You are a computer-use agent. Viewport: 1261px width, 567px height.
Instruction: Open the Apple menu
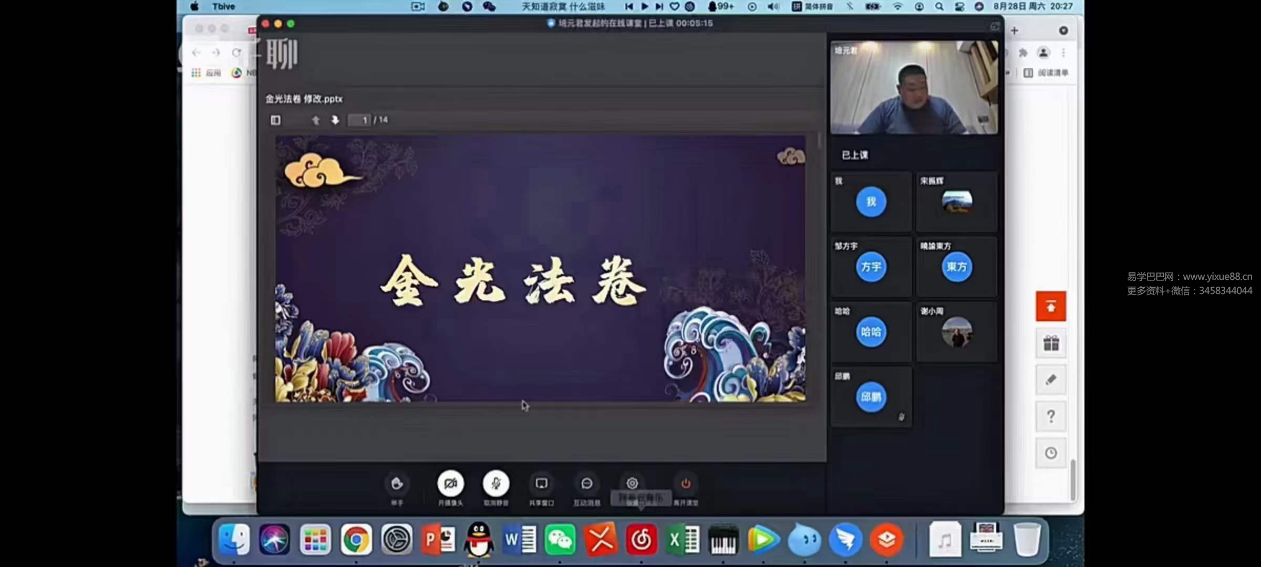pyautogui.click(x=194, y=7)
